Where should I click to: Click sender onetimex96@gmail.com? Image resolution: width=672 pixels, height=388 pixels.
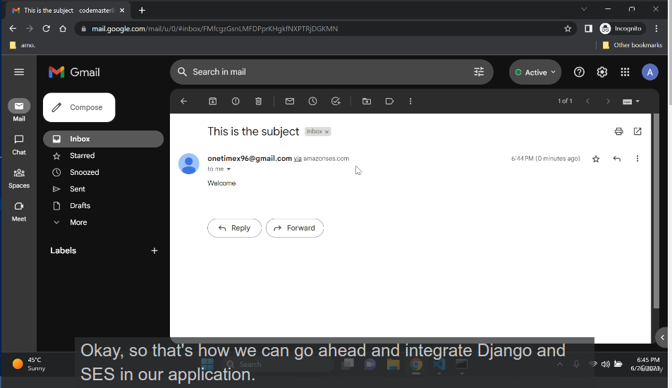coord(250,159)
